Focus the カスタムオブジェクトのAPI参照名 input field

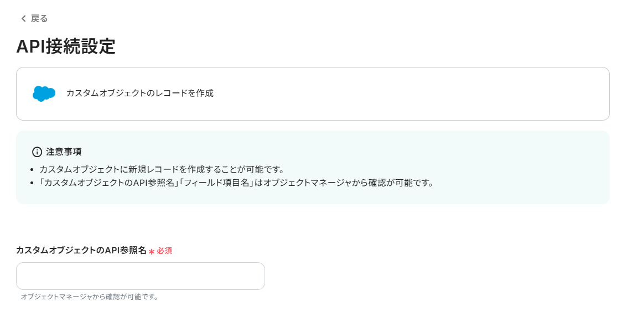click(x=141, y=276)
